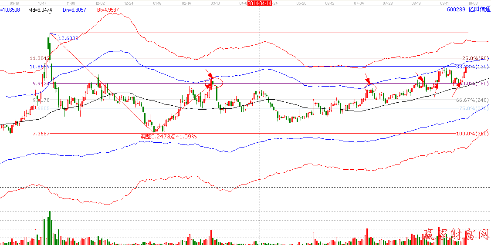Click the 66.67%(240) retracement label
Screen dimensions: 491x245
[x=473, y=100]
